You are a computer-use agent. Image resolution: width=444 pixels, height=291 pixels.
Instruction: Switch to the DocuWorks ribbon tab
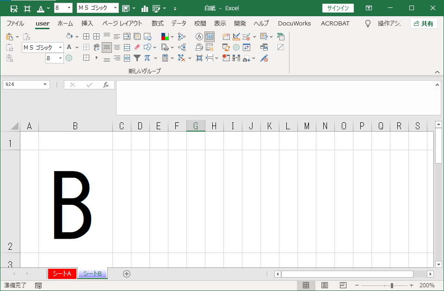pos(294,24)
